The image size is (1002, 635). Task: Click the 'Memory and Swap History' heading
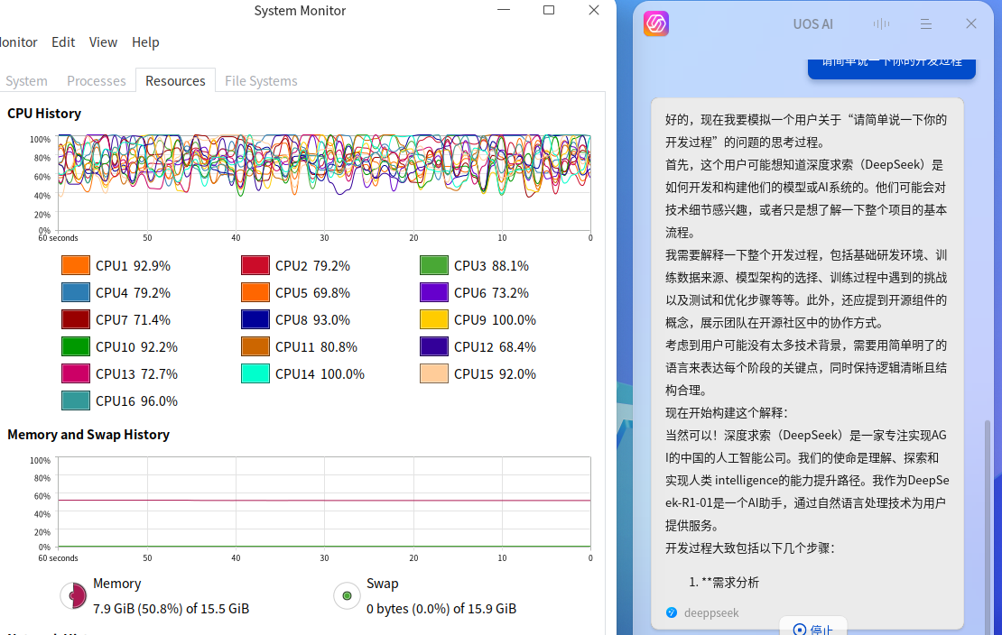[x=88, y=435]
